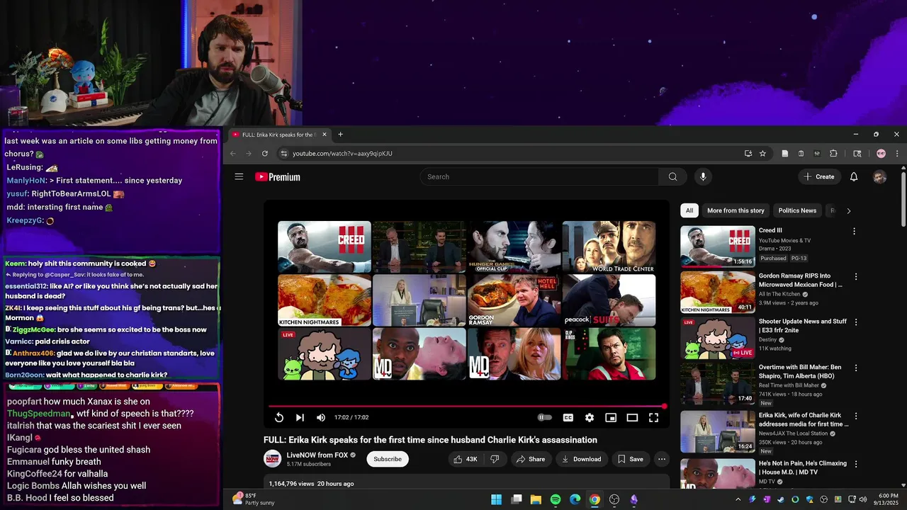This screenshot has width=907, height=510.
Task: Select the Politics News chip
Action: [x=797, y=210]
